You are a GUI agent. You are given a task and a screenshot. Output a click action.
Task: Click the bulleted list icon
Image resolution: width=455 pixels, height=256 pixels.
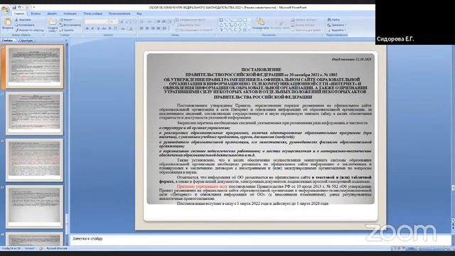(142, 22)
